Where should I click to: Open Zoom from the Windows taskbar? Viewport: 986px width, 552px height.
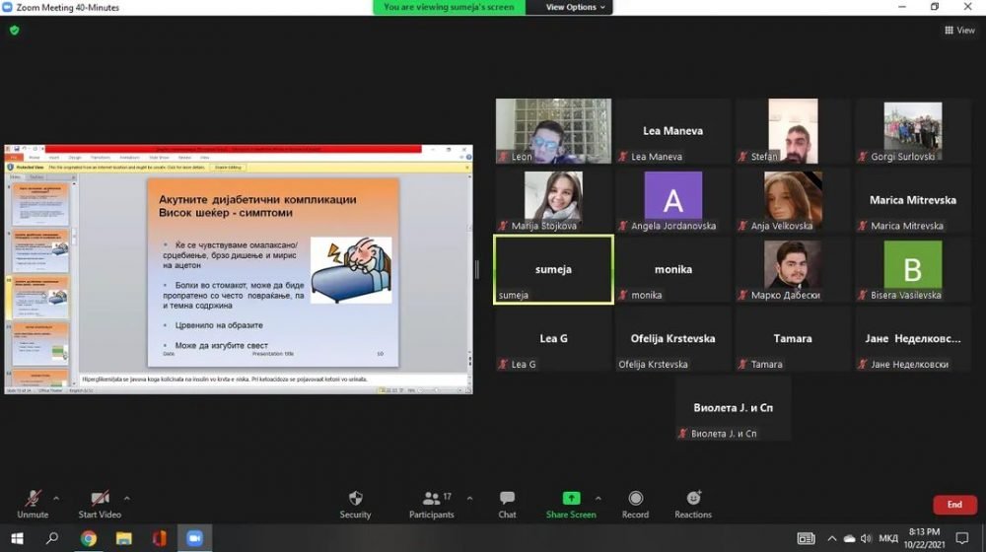194,538
